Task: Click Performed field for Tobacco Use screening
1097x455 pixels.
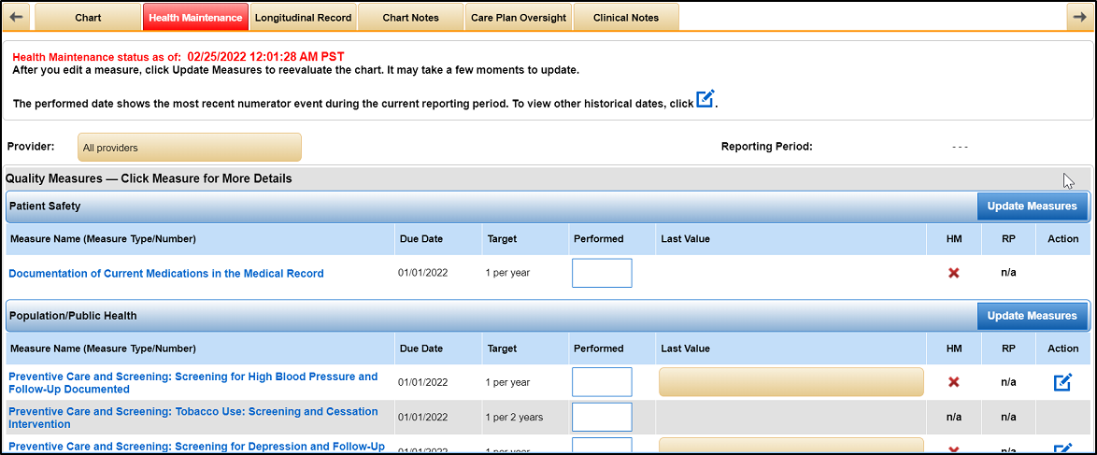Action: tap(602, 417)
